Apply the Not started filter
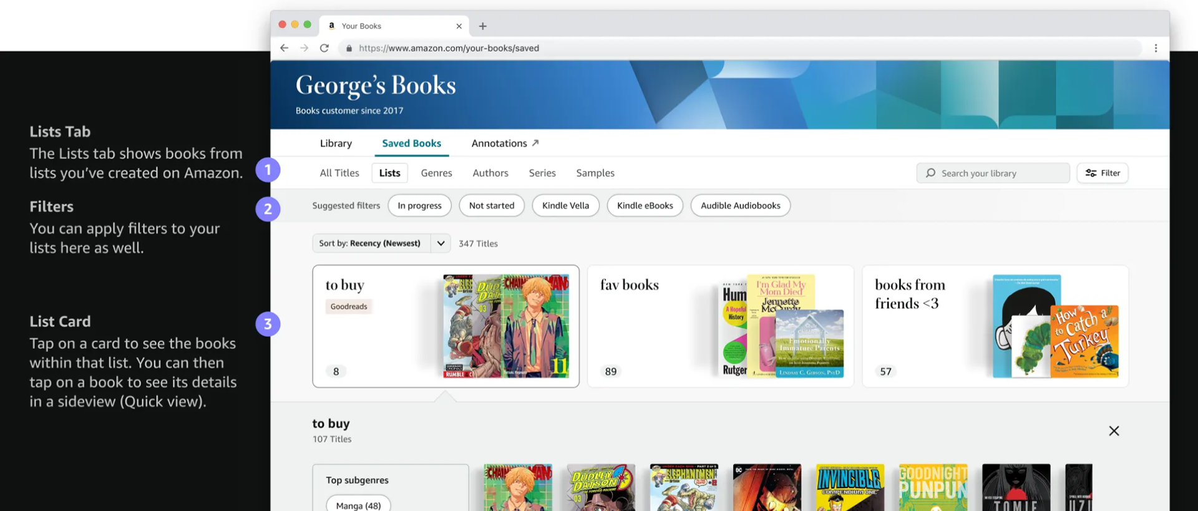 pyautogui.click(x=492, y=205)
